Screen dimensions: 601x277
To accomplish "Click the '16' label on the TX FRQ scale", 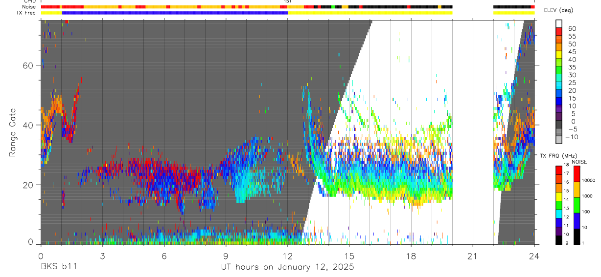I will [x=566, y=182].
